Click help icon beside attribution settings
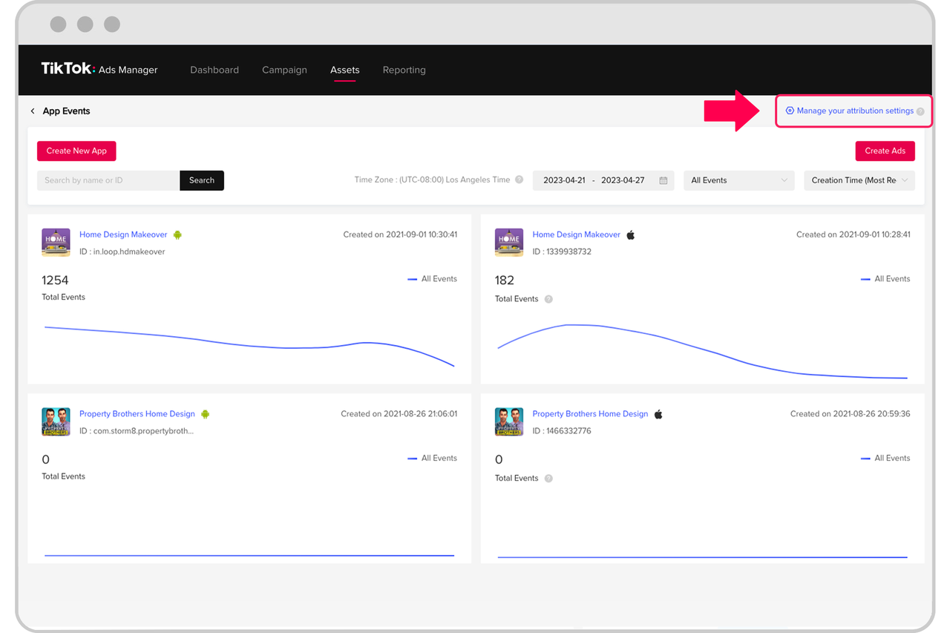 (x=920, y=111)
